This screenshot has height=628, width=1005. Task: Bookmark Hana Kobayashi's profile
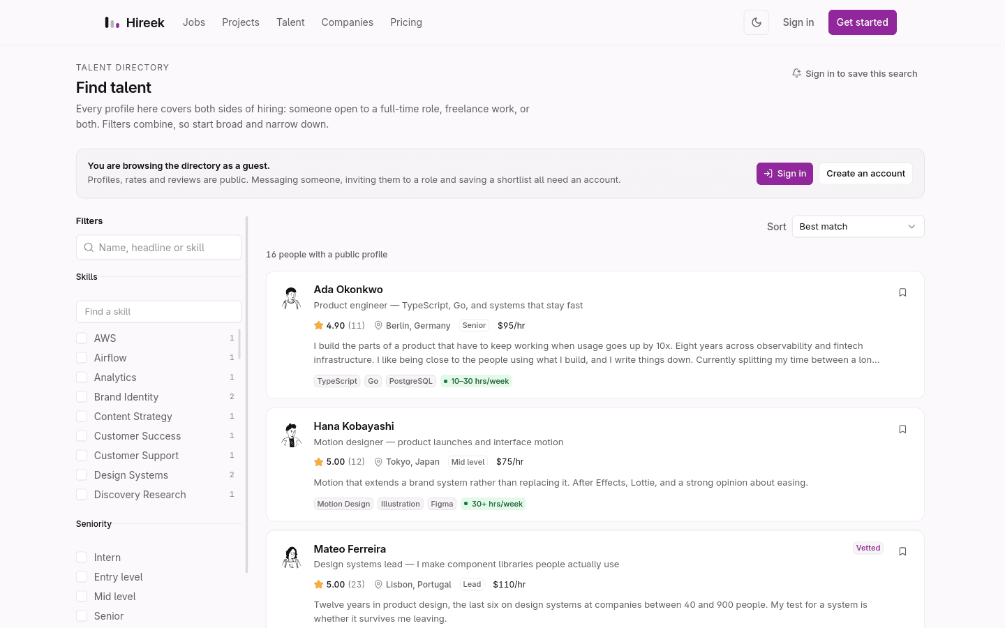(x=902, y=429)
